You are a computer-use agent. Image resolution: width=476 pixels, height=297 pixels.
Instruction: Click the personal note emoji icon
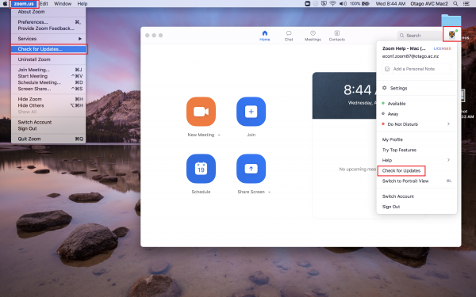point(387,69)
